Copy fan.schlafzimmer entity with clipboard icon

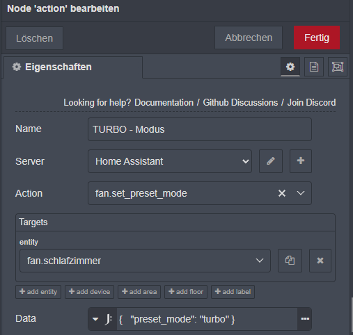(x=290, y=261)
